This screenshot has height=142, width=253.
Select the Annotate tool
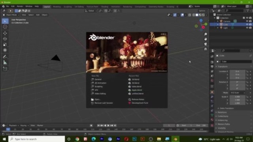tap(5, 57)
